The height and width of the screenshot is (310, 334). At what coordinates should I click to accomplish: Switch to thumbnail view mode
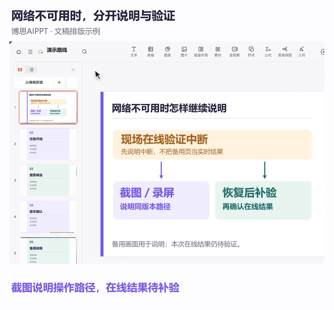click(20, 70)
